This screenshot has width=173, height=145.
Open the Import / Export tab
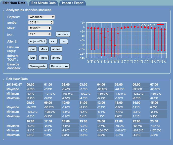(73, 3)
